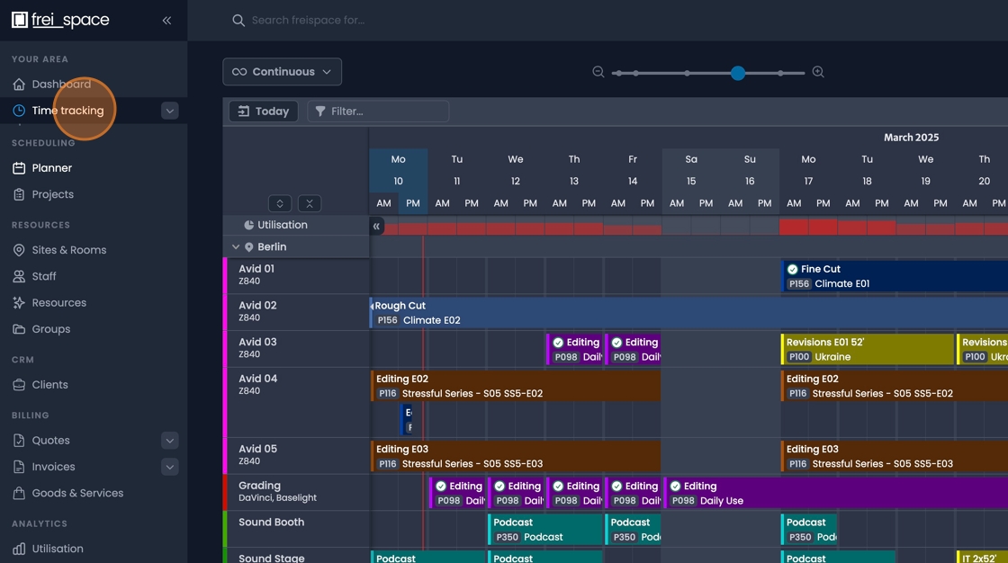Hide the Utilisation column with the « toggle
Screen dimensions: 1008x563
[x=376, y=226]
